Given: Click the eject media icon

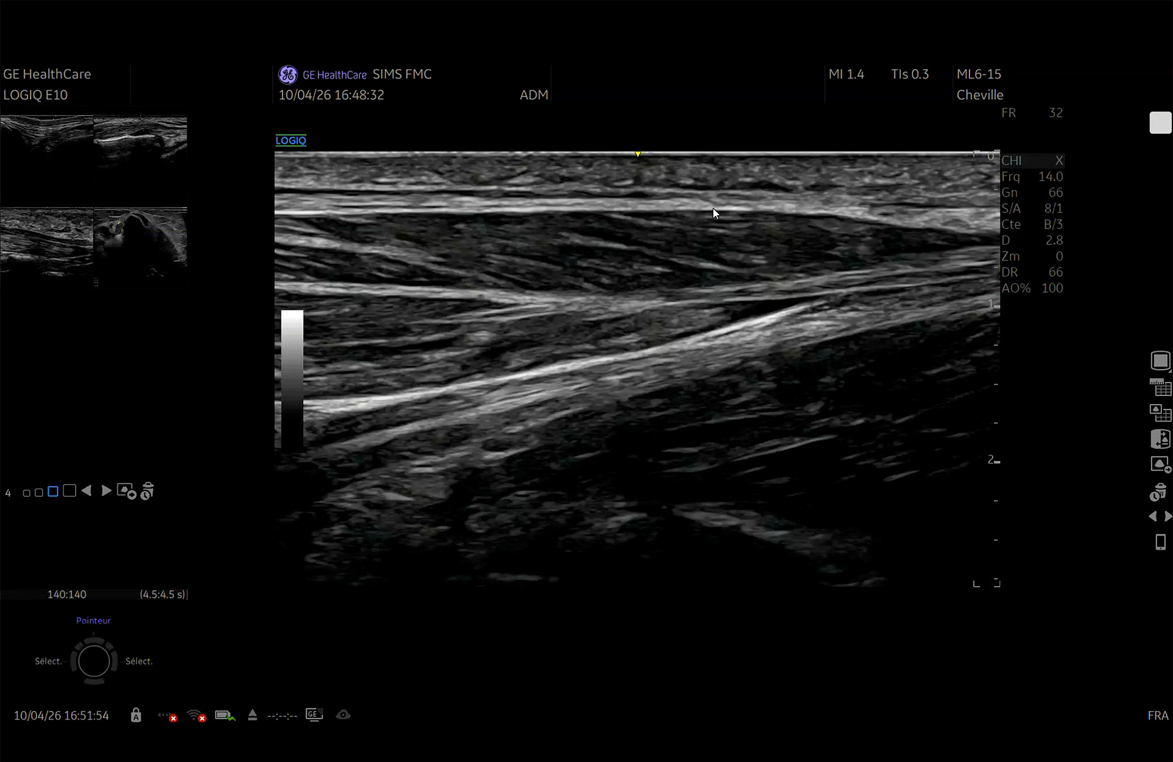Looking at the screenshot, I should [x=252, y=715].
